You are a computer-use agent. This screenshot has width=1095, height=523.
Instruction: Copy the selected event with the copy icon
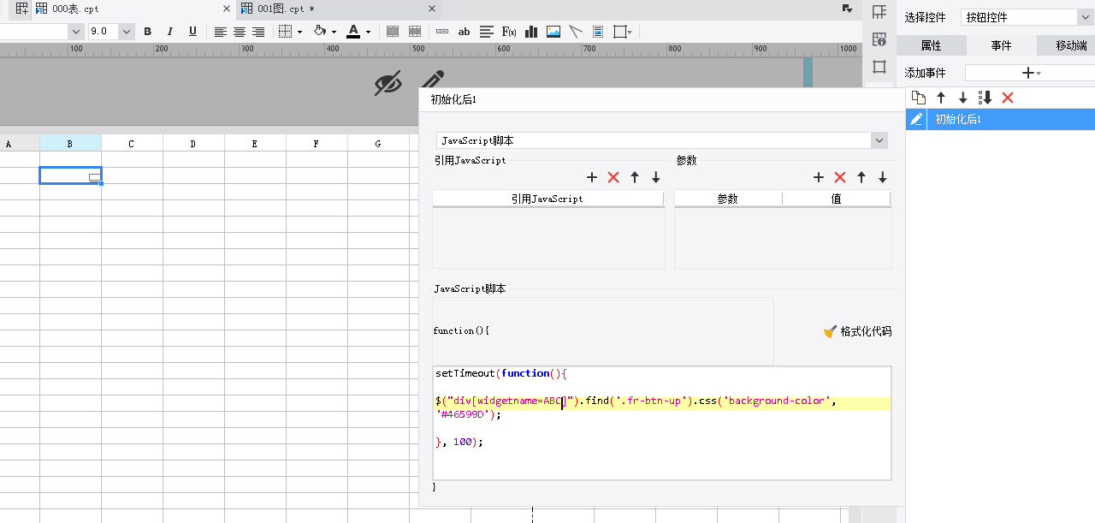tap(919, 98)
